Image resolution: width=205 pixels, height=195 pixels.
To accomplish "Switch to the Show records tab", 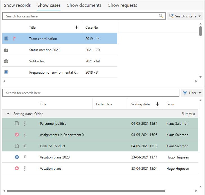I will 17,5.
